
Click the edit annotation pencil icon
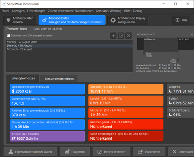pos(121,35)
